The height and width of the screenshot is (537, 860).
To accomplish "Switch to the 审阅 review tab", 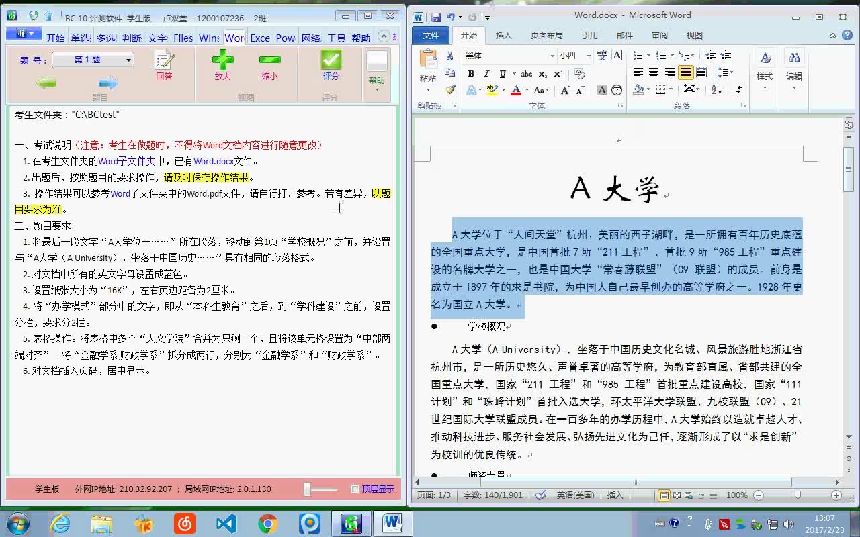I will click(660, 36).
